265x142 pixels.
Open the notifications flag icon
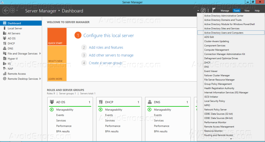coord(214,10)
